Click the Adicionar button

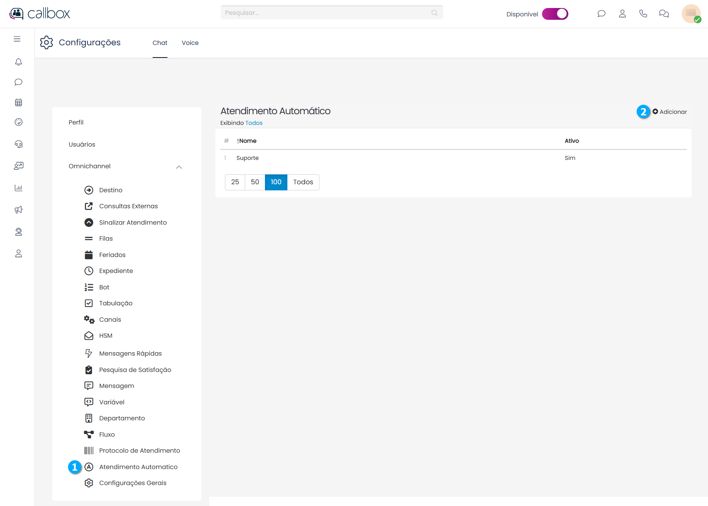[670, 112]
